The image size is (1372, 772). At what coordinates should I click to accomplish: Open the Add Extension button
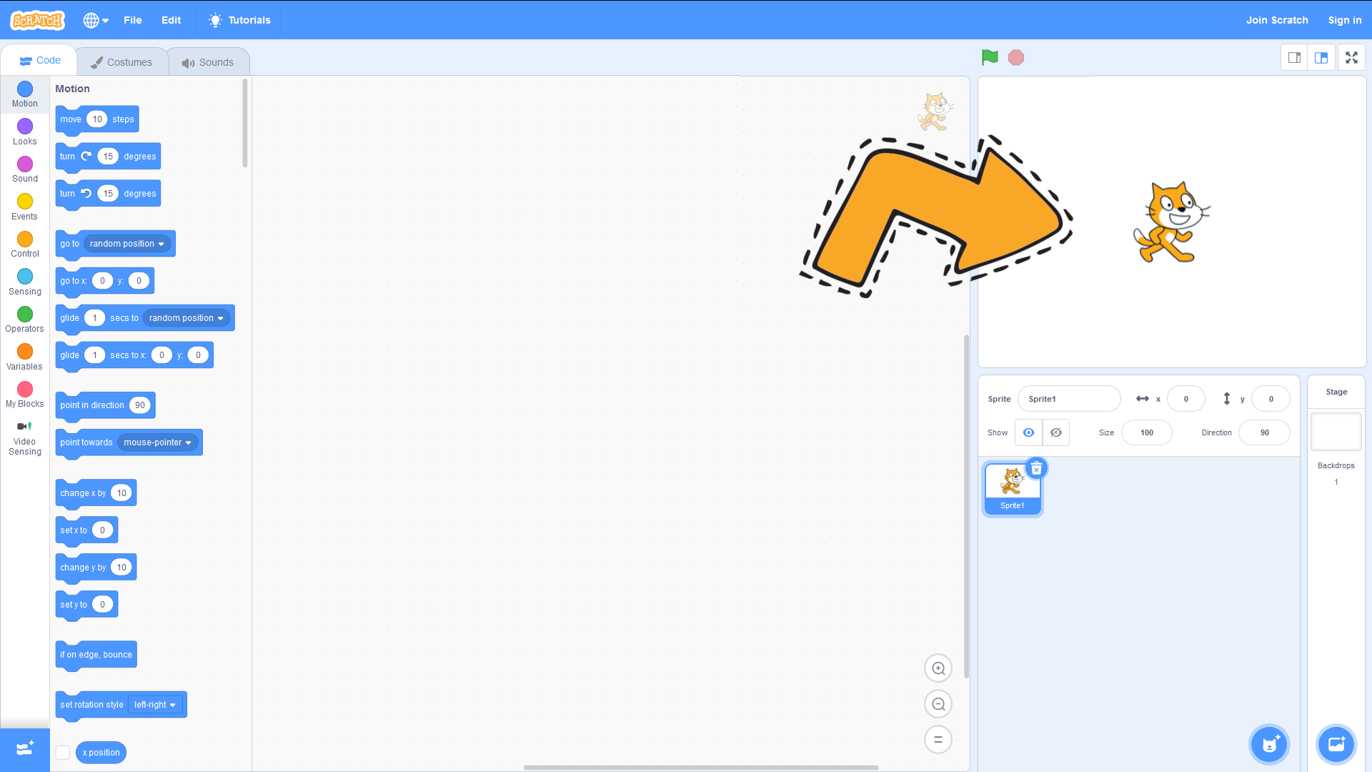coord(25,748)
